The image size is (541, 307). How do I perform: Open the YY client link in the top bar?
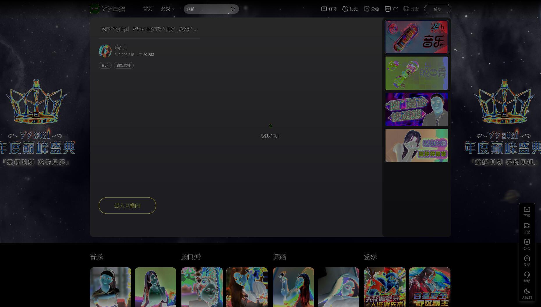pos(391,9)
